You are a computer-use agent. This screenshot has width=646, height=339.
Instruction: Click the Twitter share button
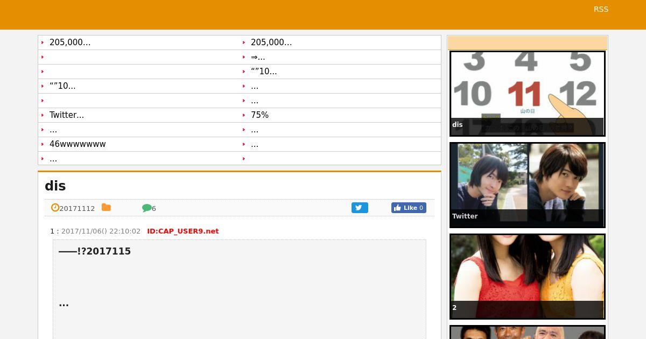(360, 208)
